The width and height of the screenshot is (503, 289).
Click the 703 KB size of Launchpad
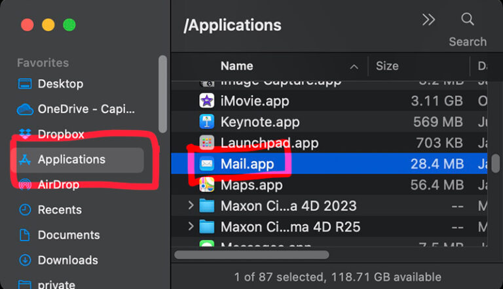point(439,143)
